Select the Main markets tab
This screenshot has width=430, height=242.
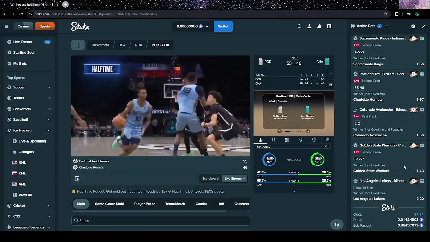[81, 204]
